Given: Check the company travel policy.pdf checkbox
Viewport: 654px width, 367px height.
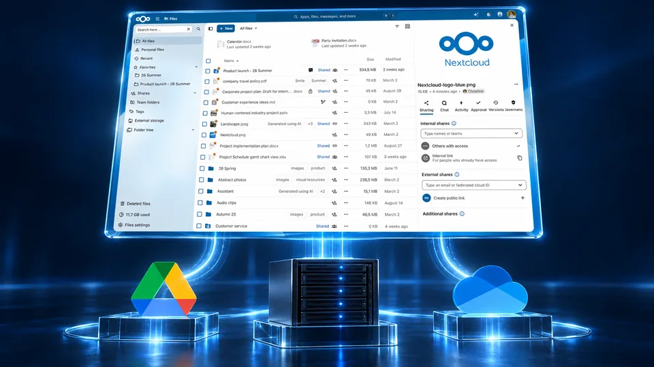Looking at the screenshot, I should click(x=207, y=82).
